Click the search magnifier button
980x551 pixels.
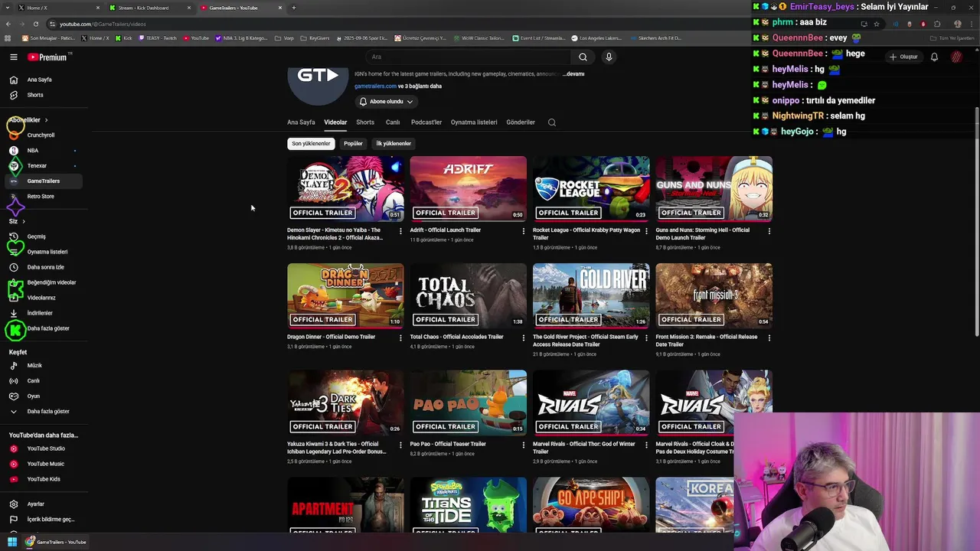click(583, 57)
